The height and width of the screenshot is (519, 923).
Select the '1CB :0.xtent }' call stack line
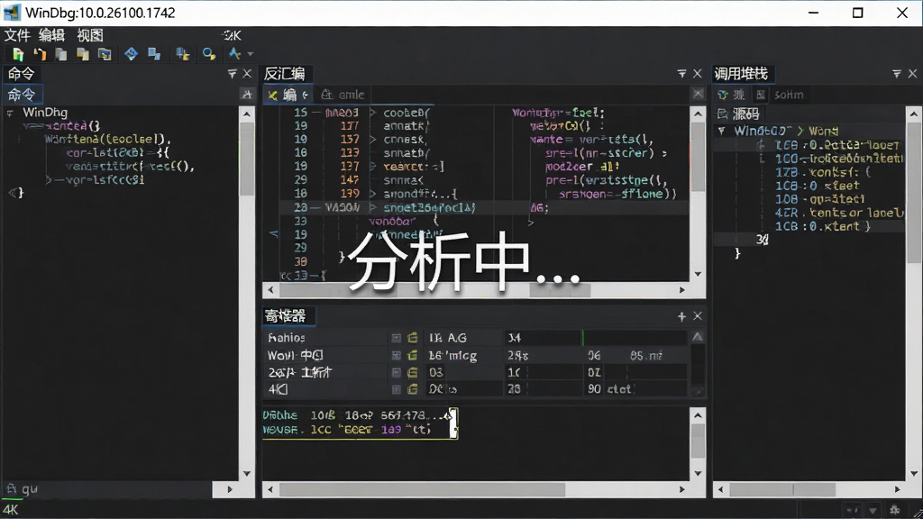[822, 226]
